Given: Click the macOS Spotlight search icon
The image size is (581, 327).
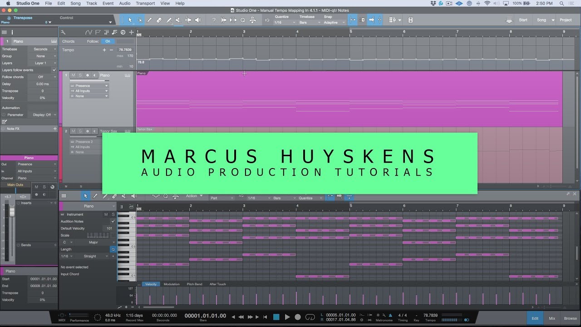Looking at the screenshot, I should coord(561,3).
